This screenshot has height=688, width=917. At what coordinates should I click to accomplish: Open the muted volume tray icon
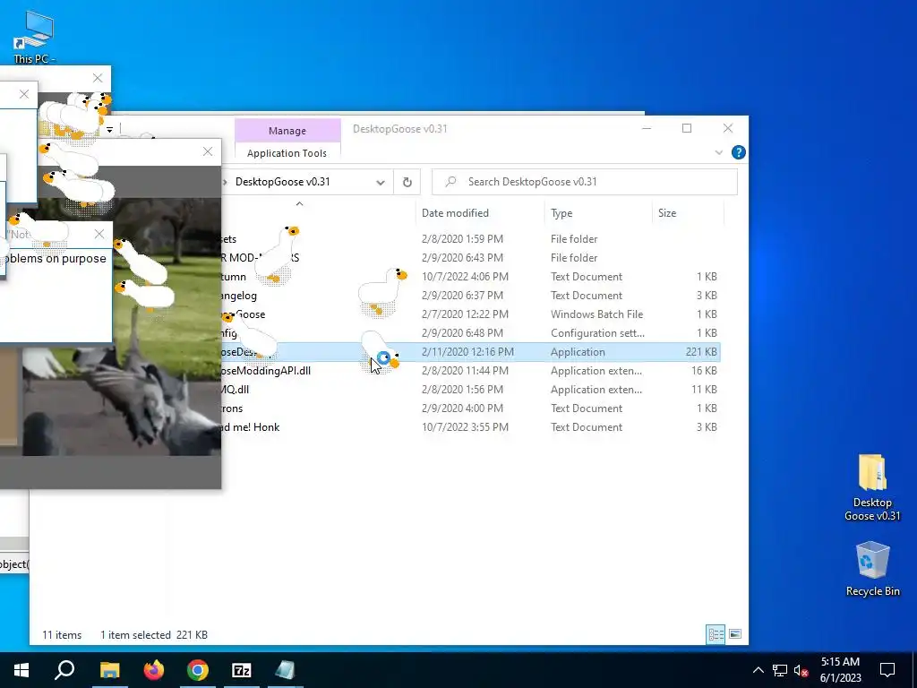[801, 670]
